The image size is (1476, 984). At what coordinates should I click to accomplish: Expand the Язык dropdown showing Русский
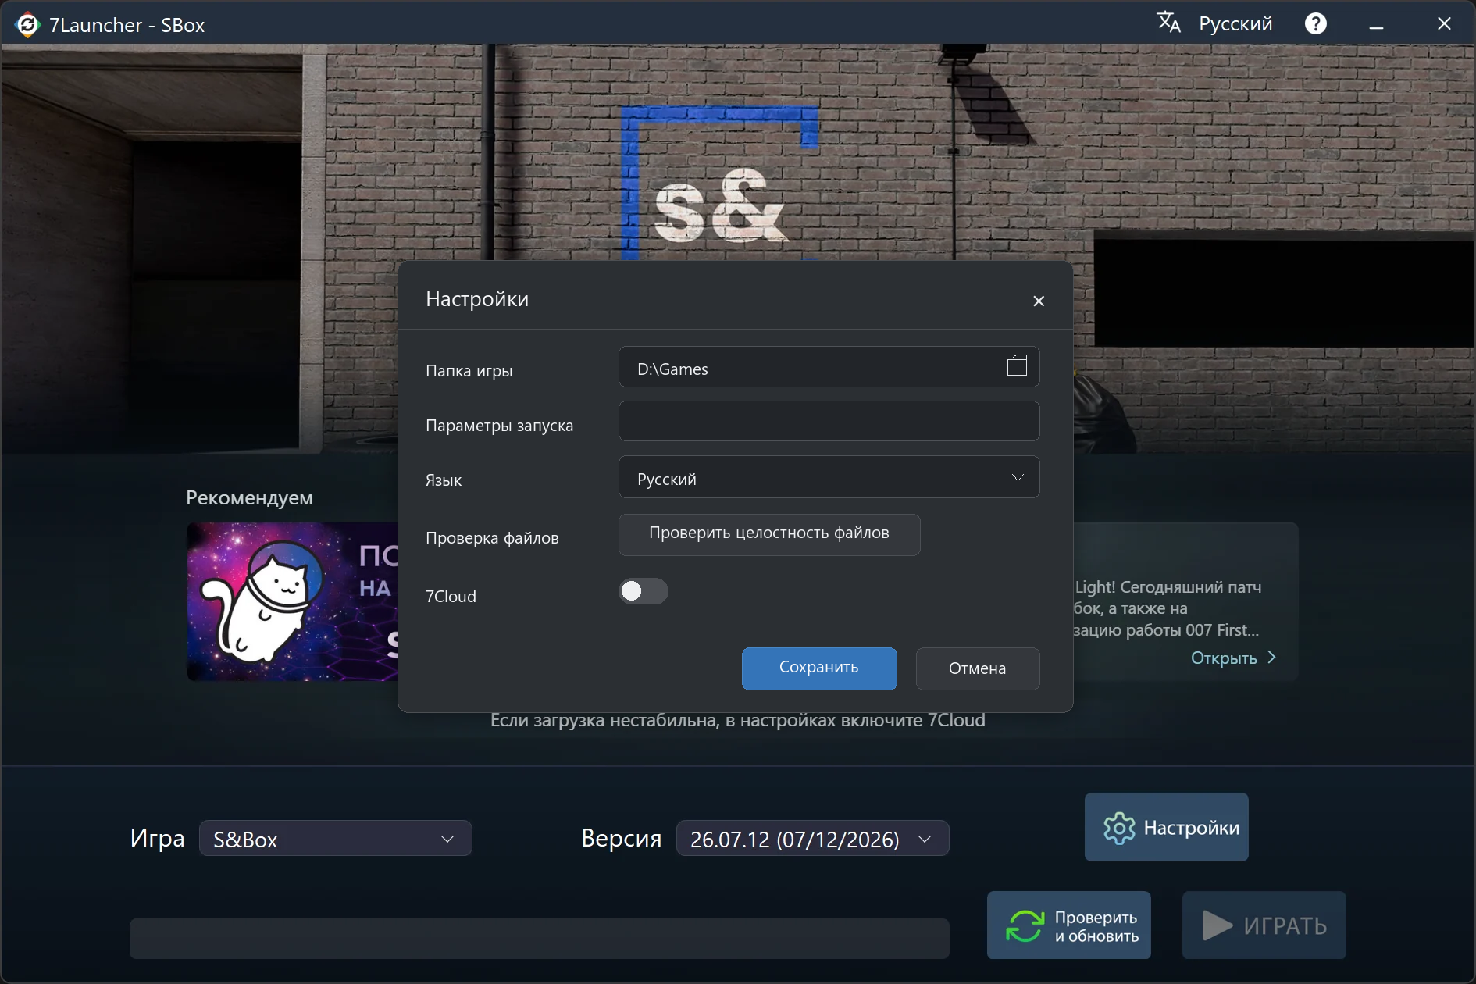click(x=829, y=477)
